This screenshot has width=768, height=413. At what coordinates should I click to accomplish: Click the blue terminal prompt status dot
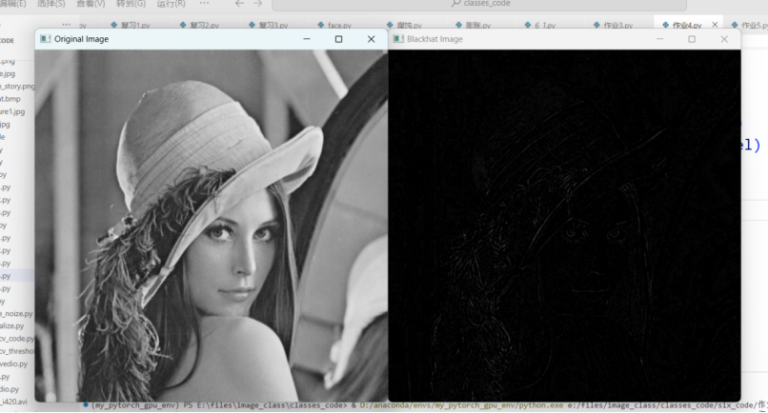[x=86, y=405]
